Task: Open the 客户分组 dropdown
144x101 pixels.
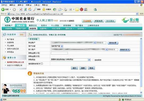Action: [62, 46]
